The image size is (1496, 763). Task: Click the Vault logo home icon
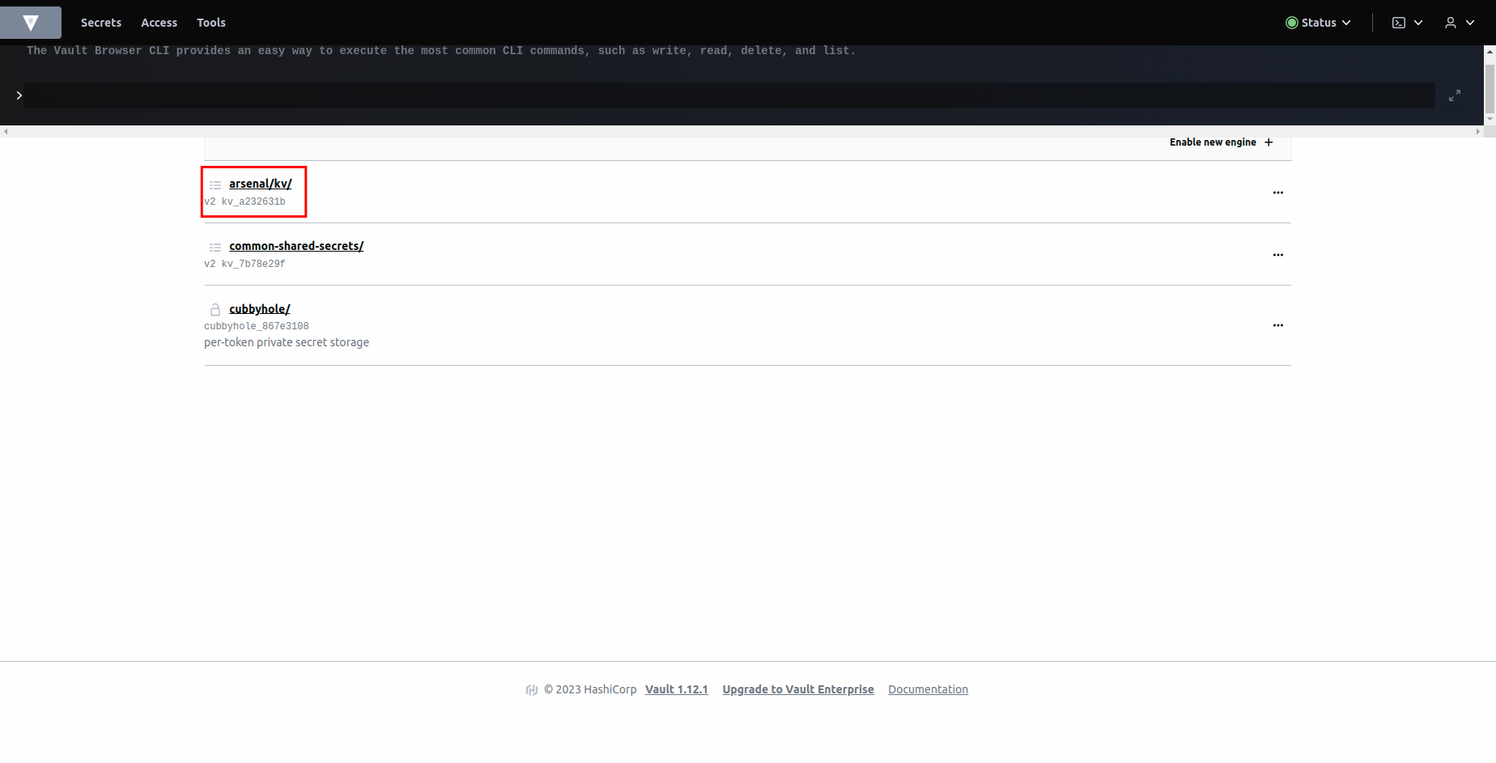point(31,23)
